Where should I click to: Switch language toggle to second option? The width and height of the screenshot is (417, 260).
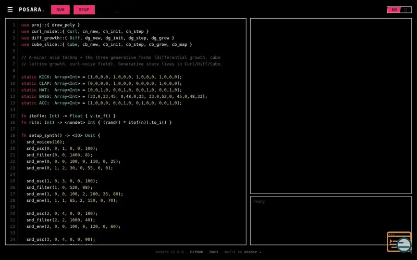click(406, 10)
